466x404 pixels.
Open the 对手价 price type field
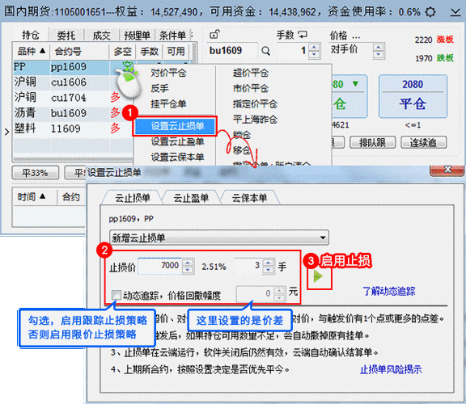350,50
